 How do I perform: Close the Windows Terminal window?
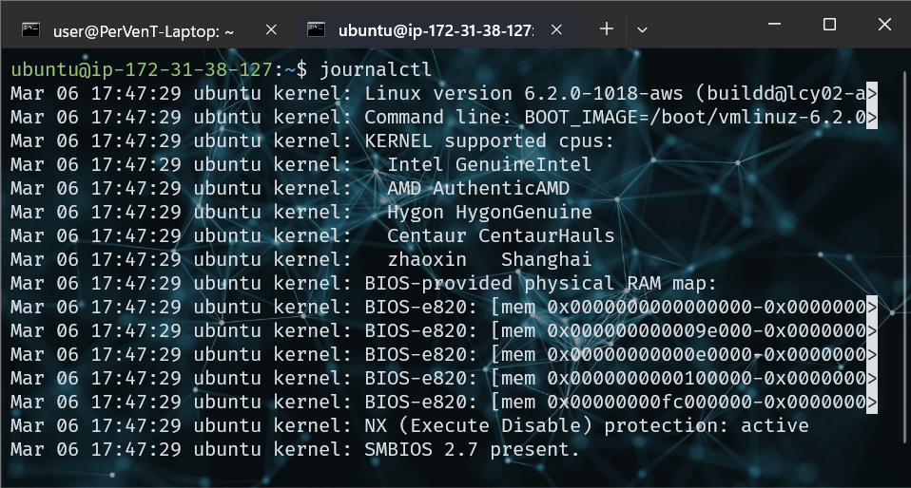pos(882,24)
